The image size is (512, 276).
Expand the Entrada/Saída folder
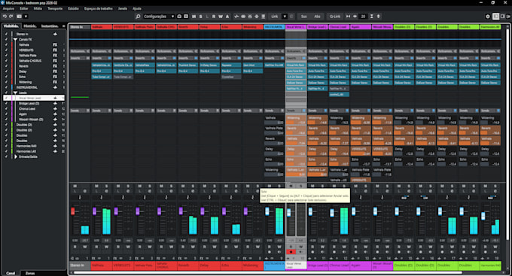coord(15,156)
